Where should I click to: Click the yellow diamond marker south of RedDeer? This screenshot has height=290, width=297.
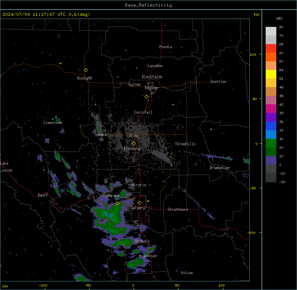[x=147, y=97]
